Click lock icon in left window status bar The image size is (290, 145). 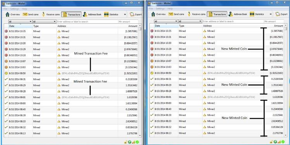(x=126, y=142)
